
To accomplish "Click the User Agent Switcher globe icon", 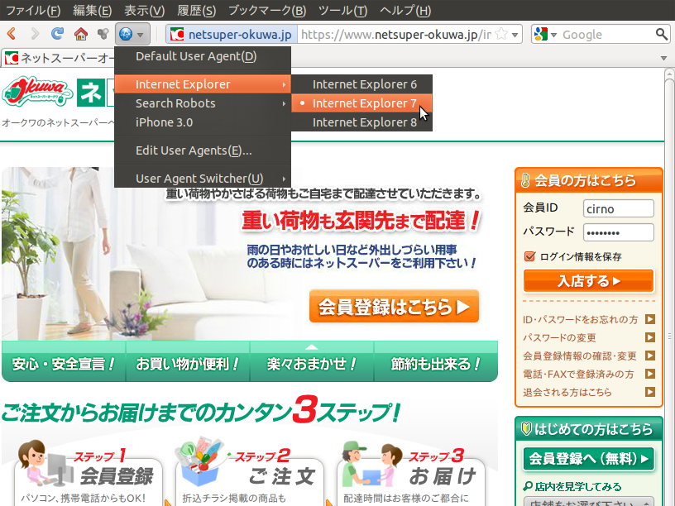I will tap(126, 35).
